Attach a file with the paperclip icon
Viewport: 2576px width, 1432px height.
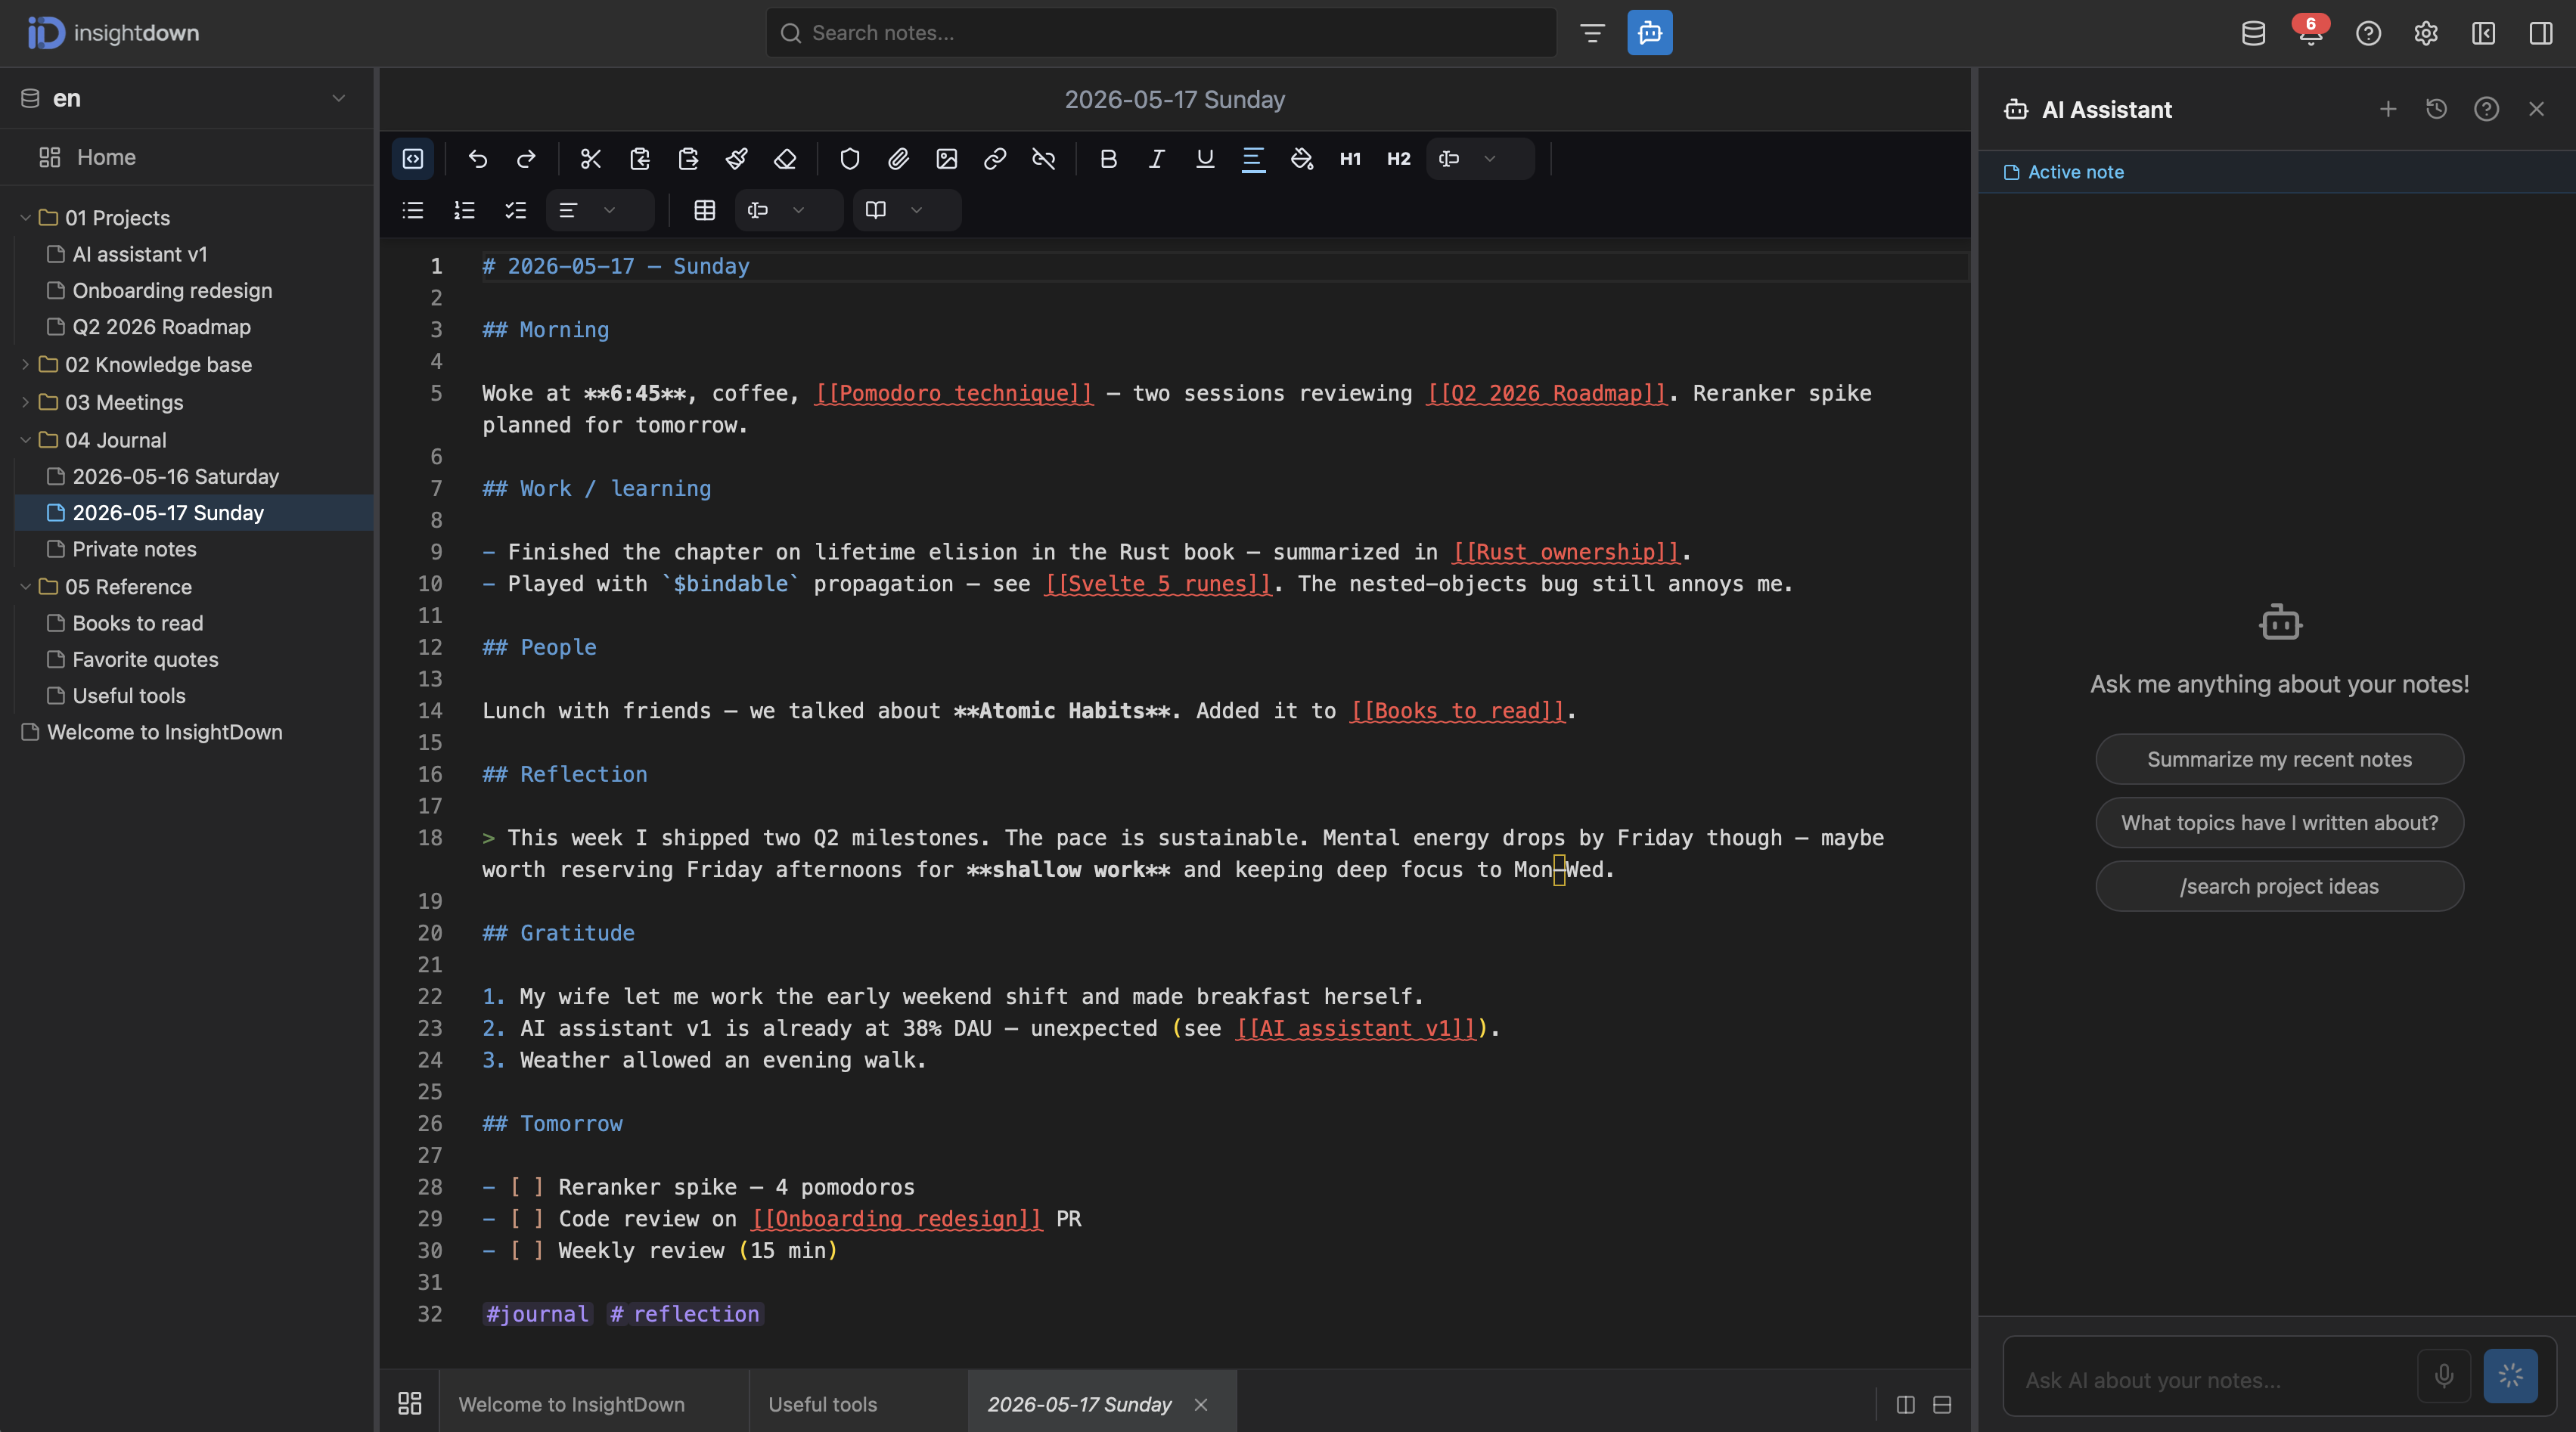coord(898,159)
